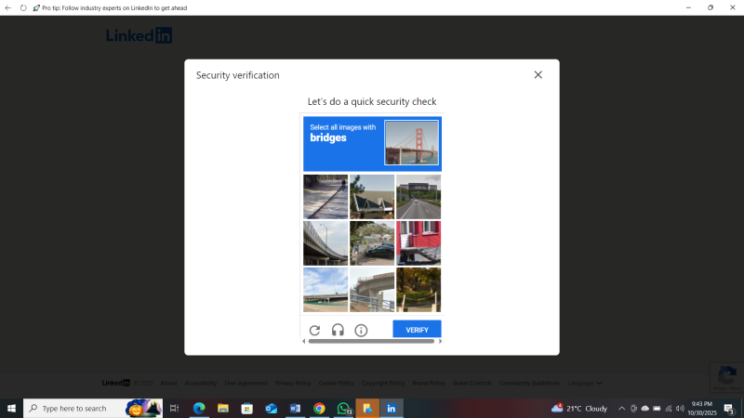The height and width of the screenshot is (418, 744).
Task: Reload the page using the refresh icon
Action: point(23,7)
